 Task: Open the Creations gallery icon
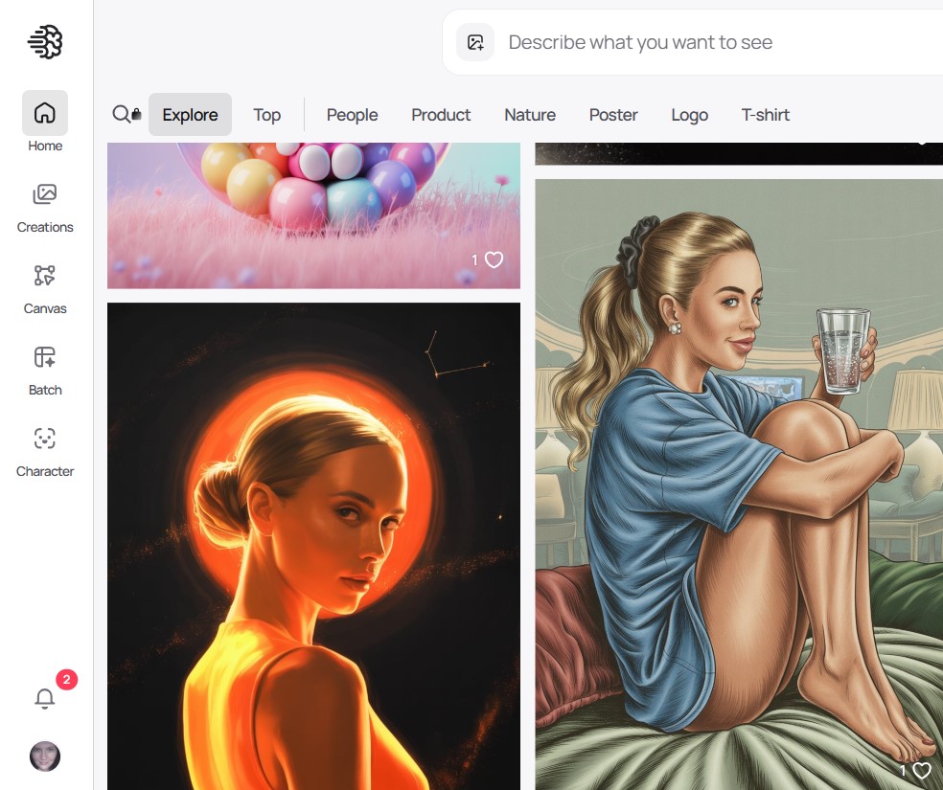tap(45, 195)
